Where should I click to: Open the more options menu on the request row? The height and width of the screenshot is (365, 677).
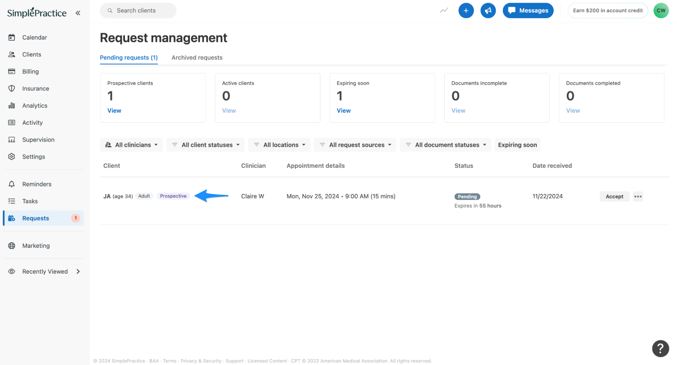638,196
